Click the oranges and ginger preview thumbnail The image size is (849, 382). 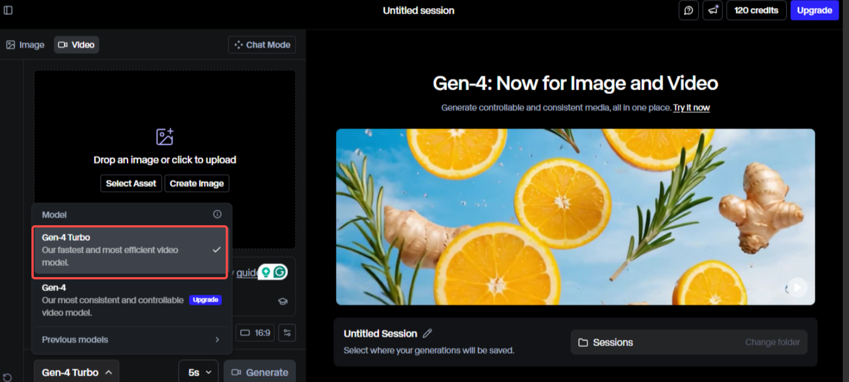tap(575, 217)
